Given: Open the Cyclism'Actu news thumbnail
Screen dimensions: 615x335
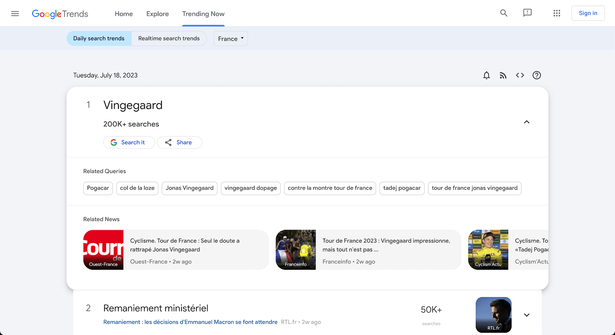Looking at the screenshot, I should pos(488,250).
